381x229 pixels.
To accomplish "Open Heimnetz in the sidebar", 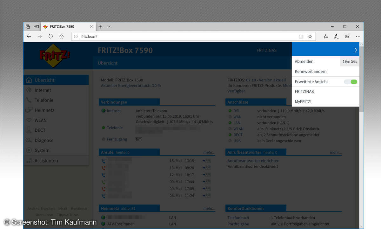I will click(56, 110).
